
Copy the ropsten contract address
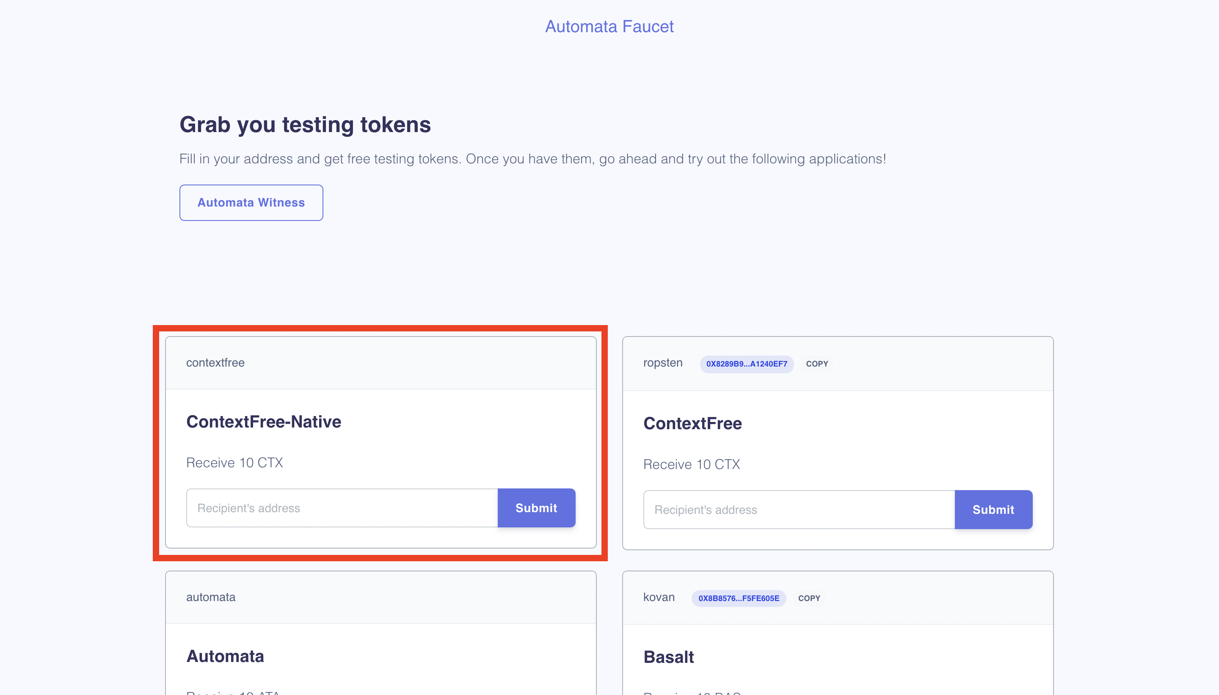point(816,364)
